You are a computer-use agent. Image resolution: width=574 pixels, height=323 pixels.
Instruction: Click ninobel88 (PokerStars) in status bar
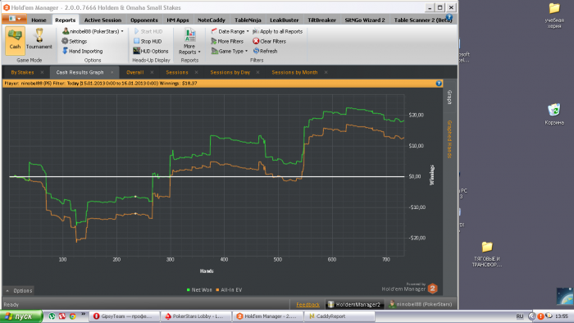click(x=421, y=304)
